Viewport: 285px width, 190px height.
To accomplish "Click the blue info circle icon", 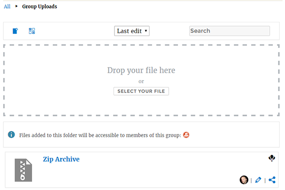I will [11, 135].
